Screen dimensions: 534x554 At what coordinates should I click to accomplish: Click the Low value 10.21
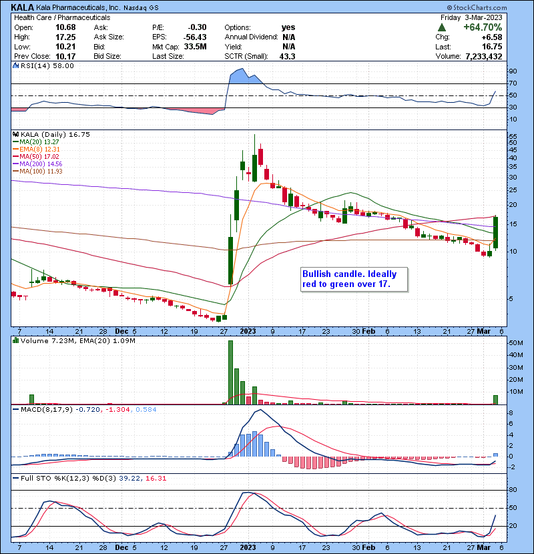click(65, 47)
